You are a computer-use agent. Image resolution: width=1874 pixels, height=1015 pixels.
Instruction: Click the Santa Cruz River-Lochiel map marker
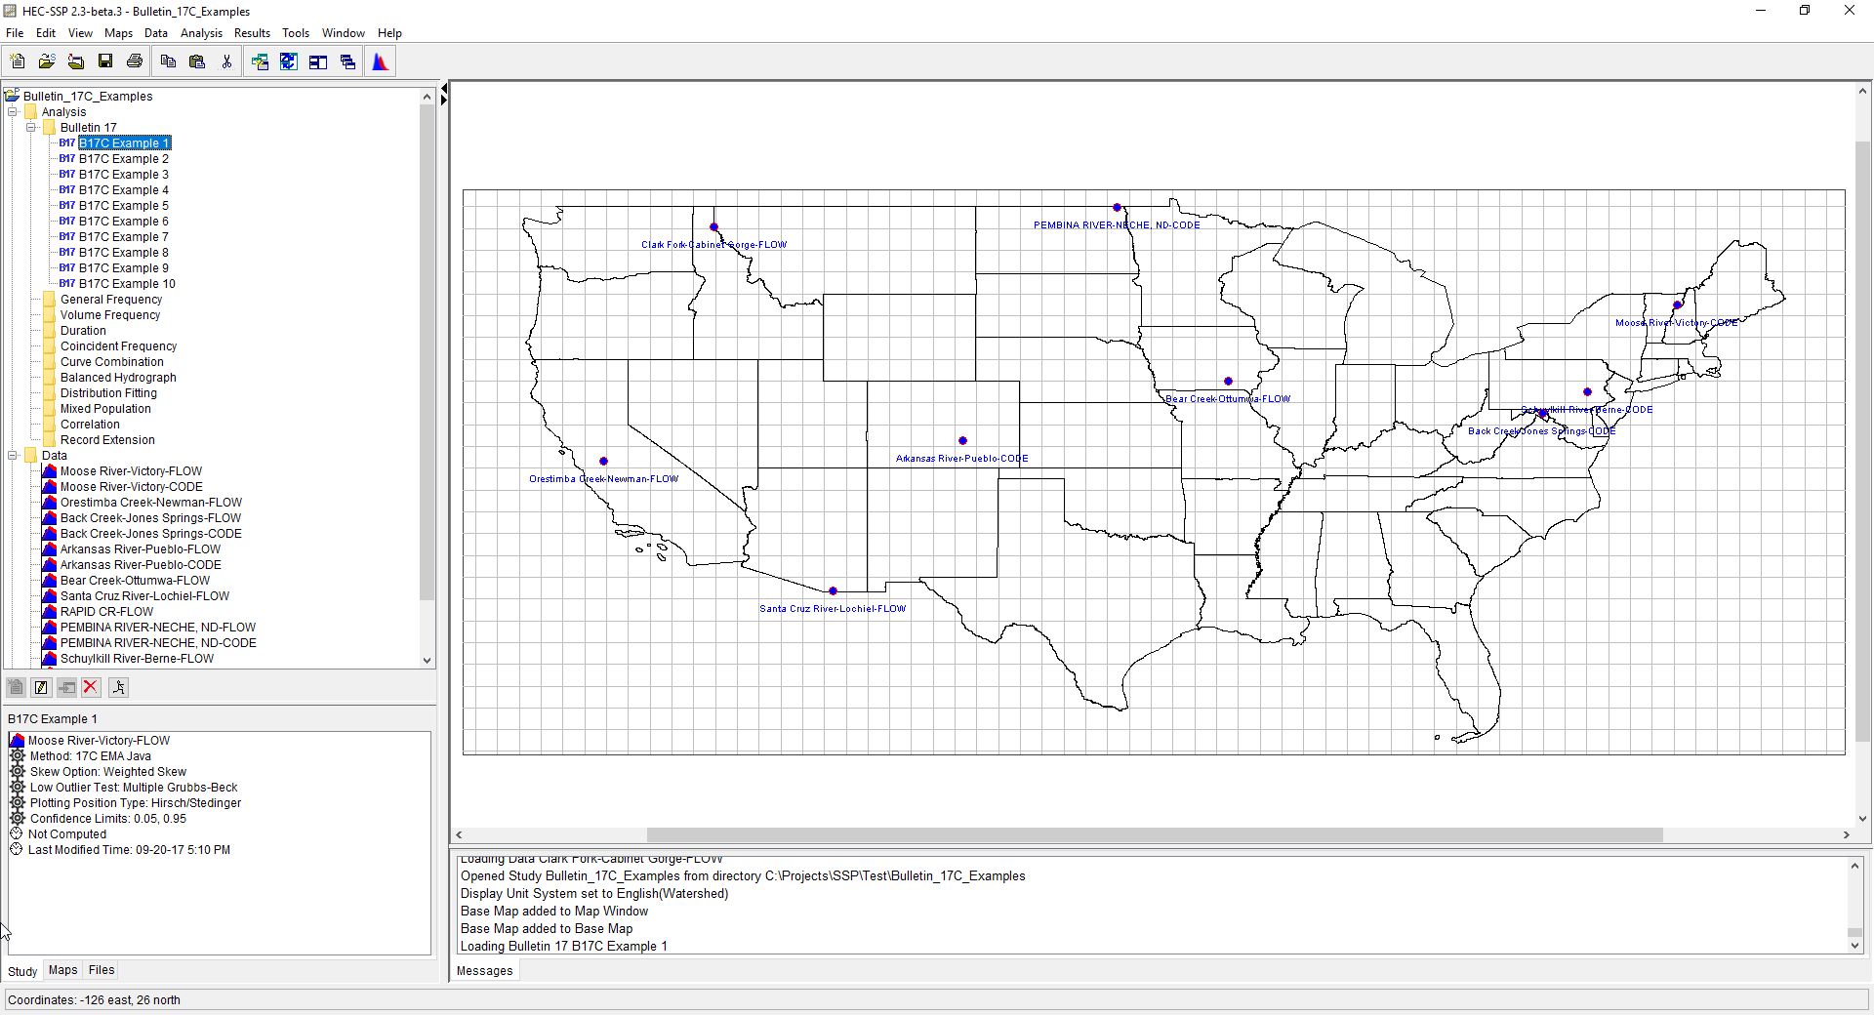click(x=833, y=590)
